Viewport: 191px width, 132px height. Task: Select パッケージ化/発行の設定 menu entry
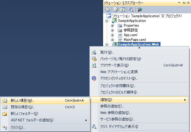[139, 59]
